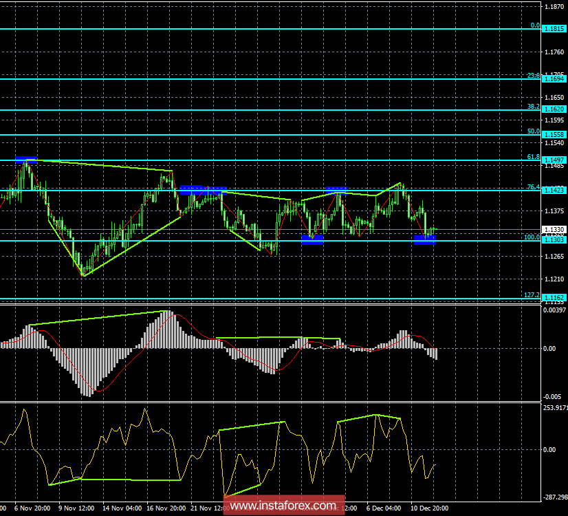The image size is (568, 516).
Task: Select the 6 Nov 20:00 time axis label
Action: [32, 508]
